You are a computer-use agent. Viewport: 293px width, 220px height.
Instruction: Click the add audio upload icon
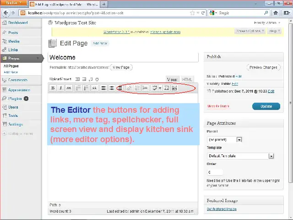(91, 79)
